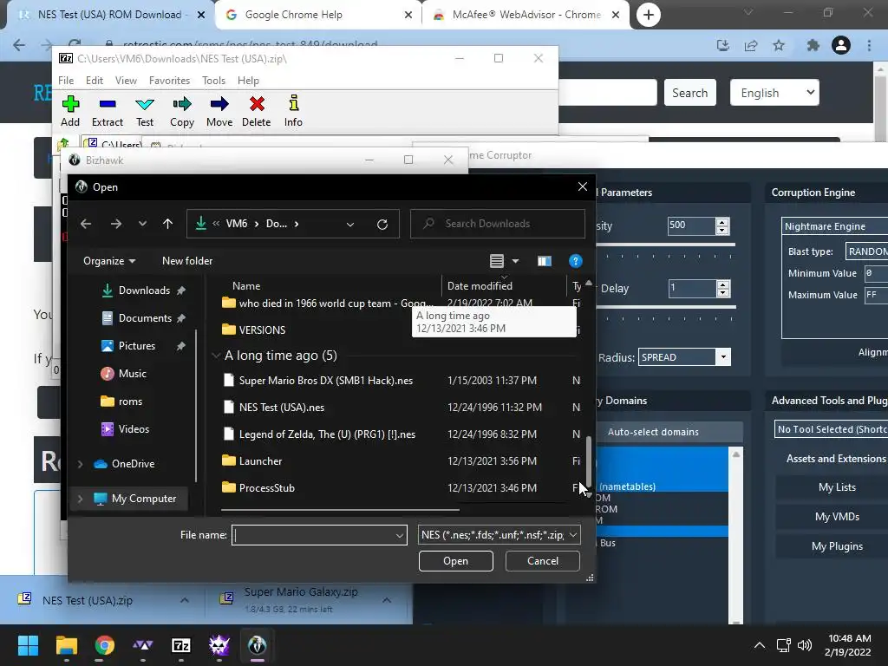The width and height of the screenshot is (888, 666).
Task: Click the website Search button
Action: (689, 92)
